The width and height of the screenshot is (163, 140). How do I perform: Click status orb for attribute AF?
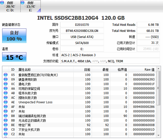click(x=6, y=107)
